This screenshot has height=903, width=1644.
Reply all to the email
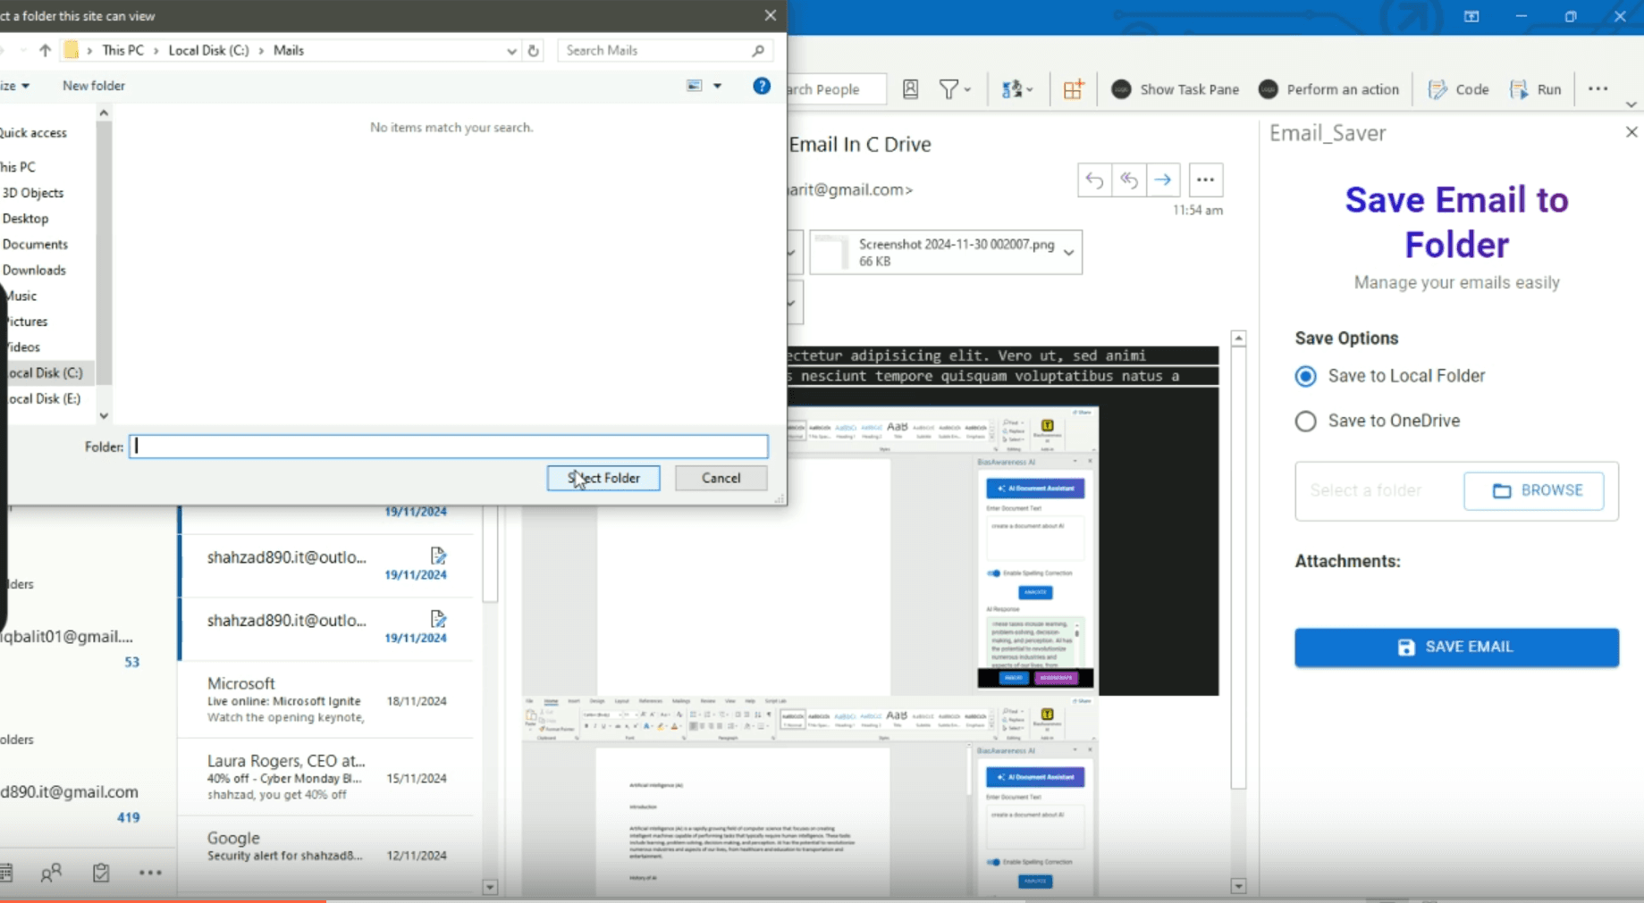(1129, 180)
